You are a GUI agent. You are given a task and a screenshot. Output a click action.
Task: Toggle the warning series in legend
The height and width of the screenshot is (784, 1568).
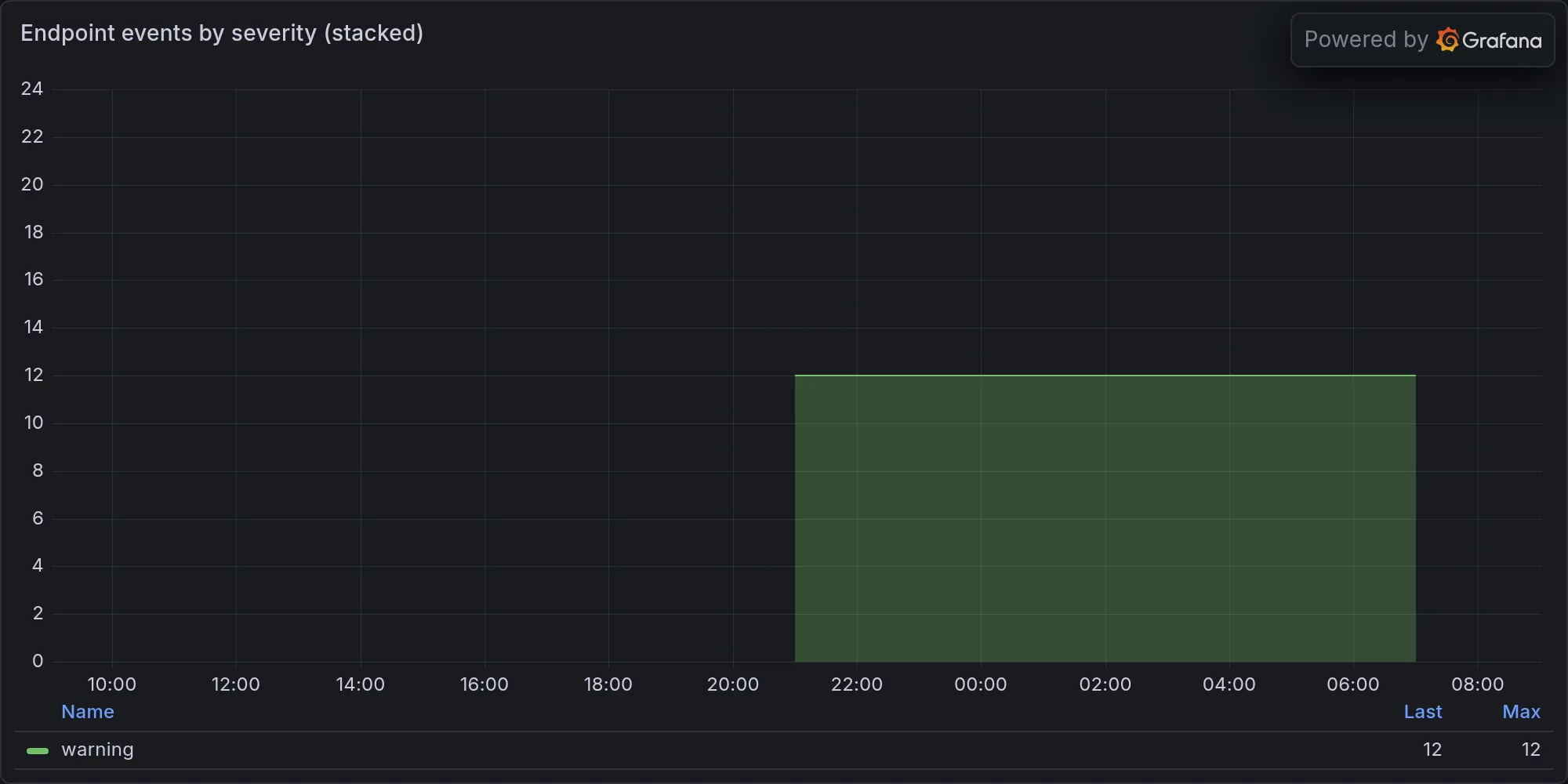(x=97, y=750)
